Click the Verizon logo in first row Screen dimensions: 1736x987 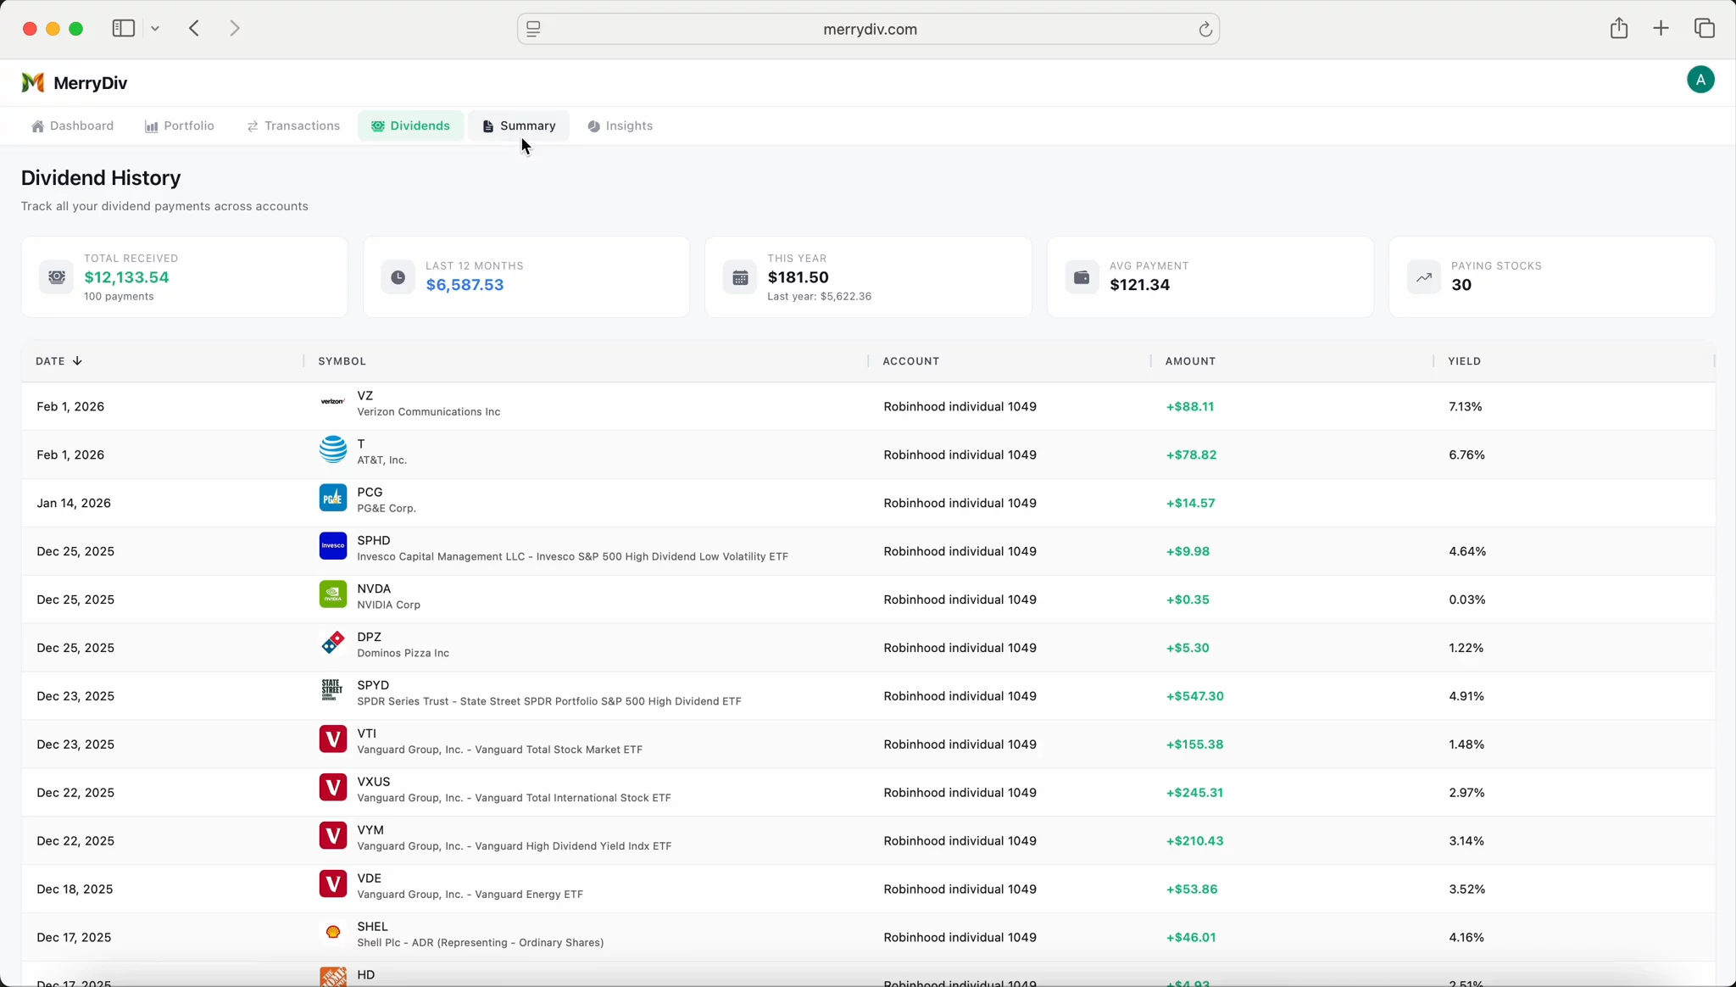click(x=333, y=402)
